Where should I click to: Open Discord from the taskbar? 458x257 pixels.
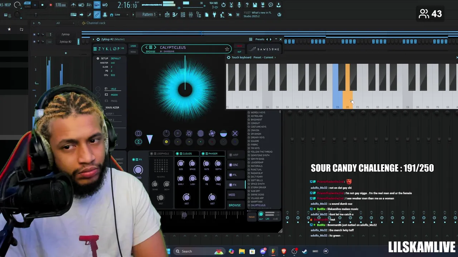pos(263,251)
